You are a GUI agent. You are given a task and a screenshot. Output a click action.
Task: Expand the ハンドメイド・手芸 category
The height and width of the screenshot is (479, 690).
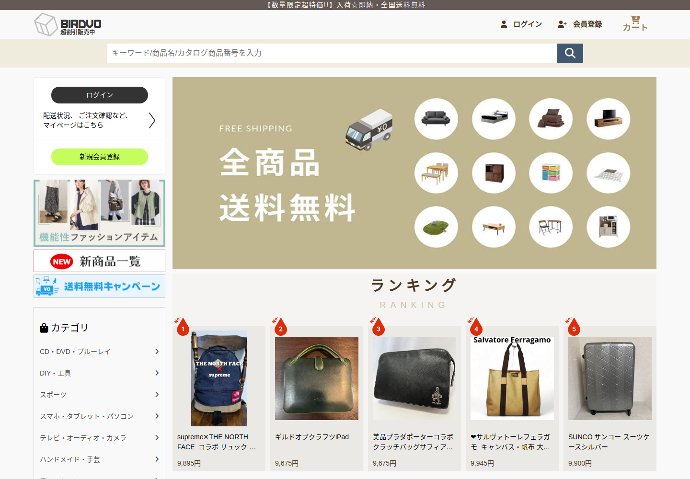coord(100,459)
